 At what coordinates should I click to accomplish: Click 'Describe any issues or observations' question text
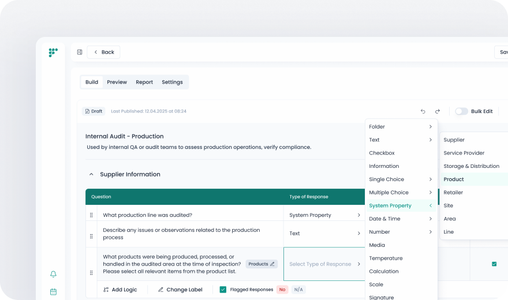point(181,234)
